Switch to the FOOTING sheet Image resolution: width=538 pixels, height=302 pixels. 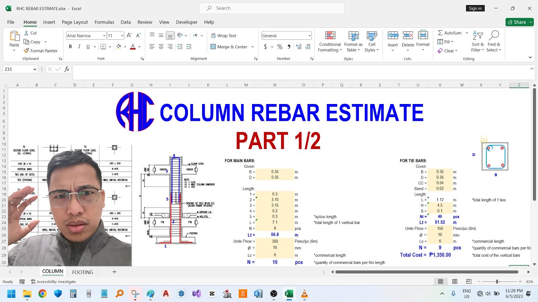[82, 272]
